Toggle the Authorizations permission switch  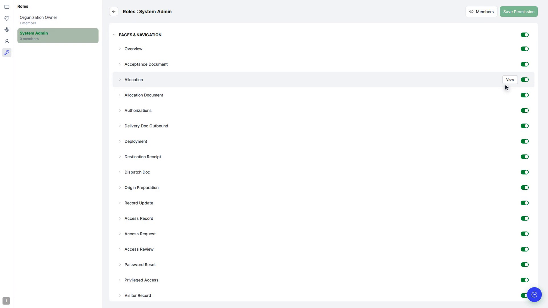[x=525, y=110]
